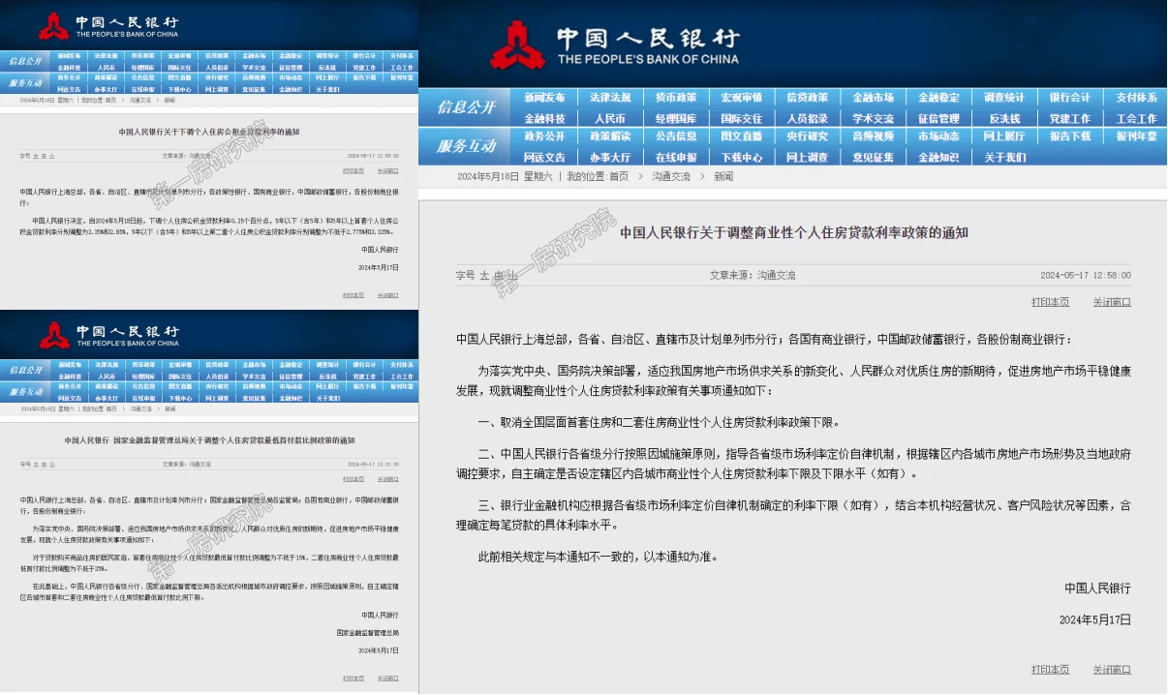Image resolution: width=1168 pixels, height=695 pixels.
Task: Open 金融知识 on the 商业性个人住房贷款 page
Action: coord(939,157)
